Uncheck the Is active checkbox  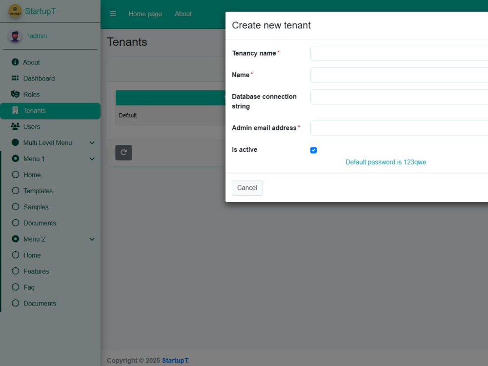(313, 150)
